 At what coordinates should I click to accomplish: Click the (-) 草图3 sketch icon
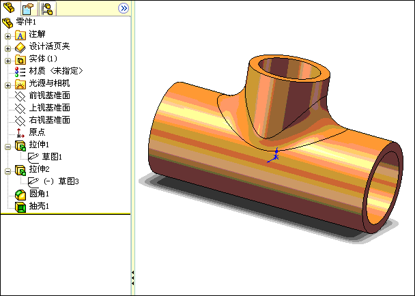(x=33, y=183)
